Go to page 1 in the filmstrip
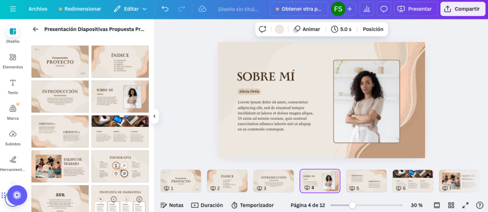This screenshot has width=488, height=212. click(x=181, y=181)
